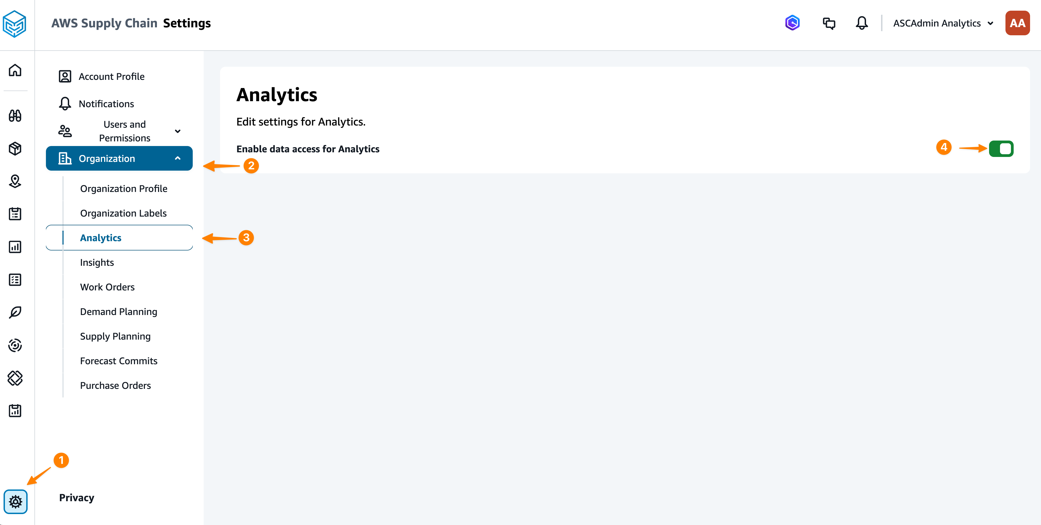Image resolution: width=1041 pixels, height=525 pixels.
Task: Click the AWS Supply Chain logo
Action: (14, 24)
